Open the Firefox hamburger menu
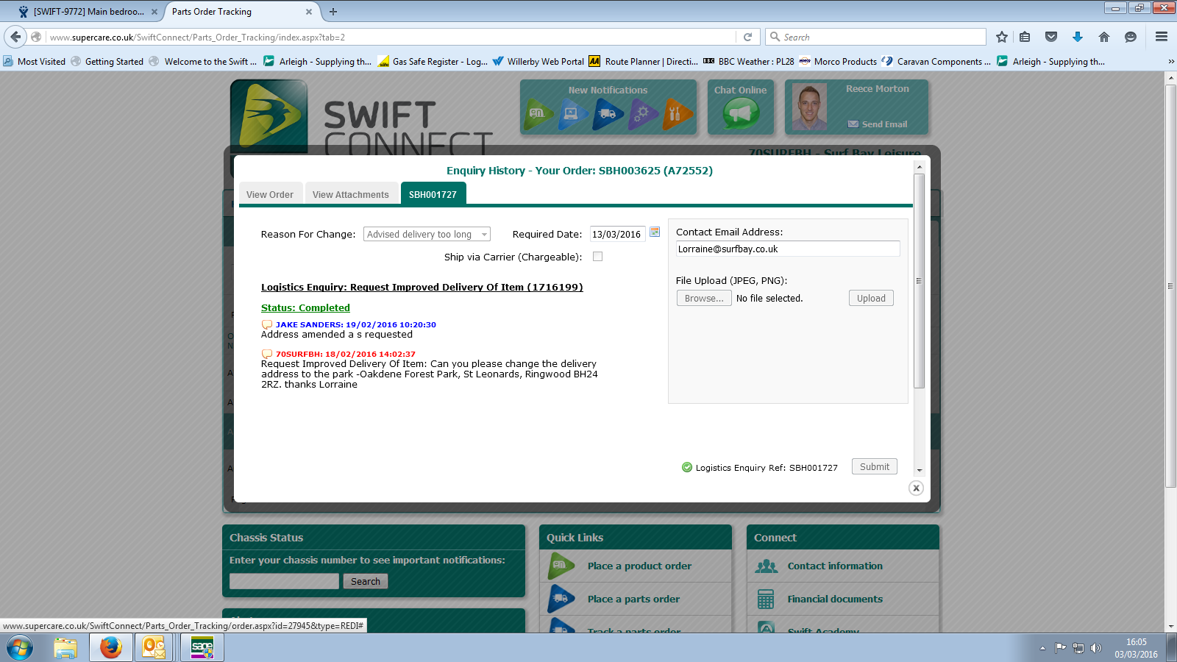 1162,37
